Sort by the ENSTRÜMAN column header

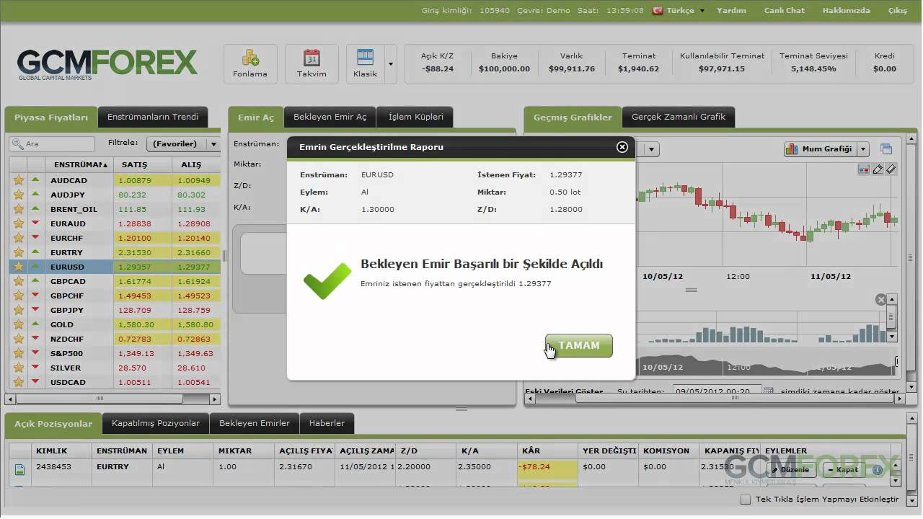coord(79,165)
